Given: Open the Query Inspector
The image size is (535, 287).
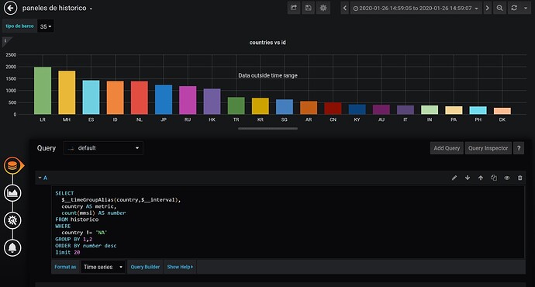Looking at the screenshot, I should click(x=488, y=148).
